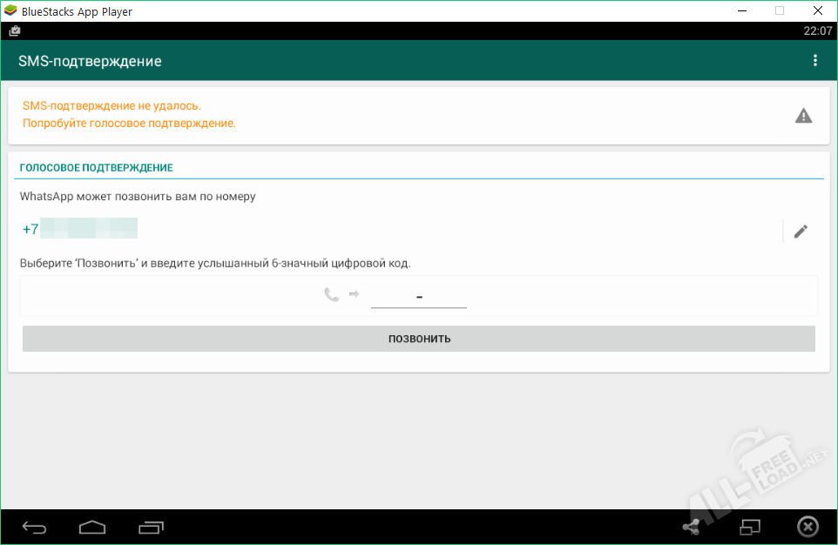Open the recent apps overview button

tap(151, 527)
